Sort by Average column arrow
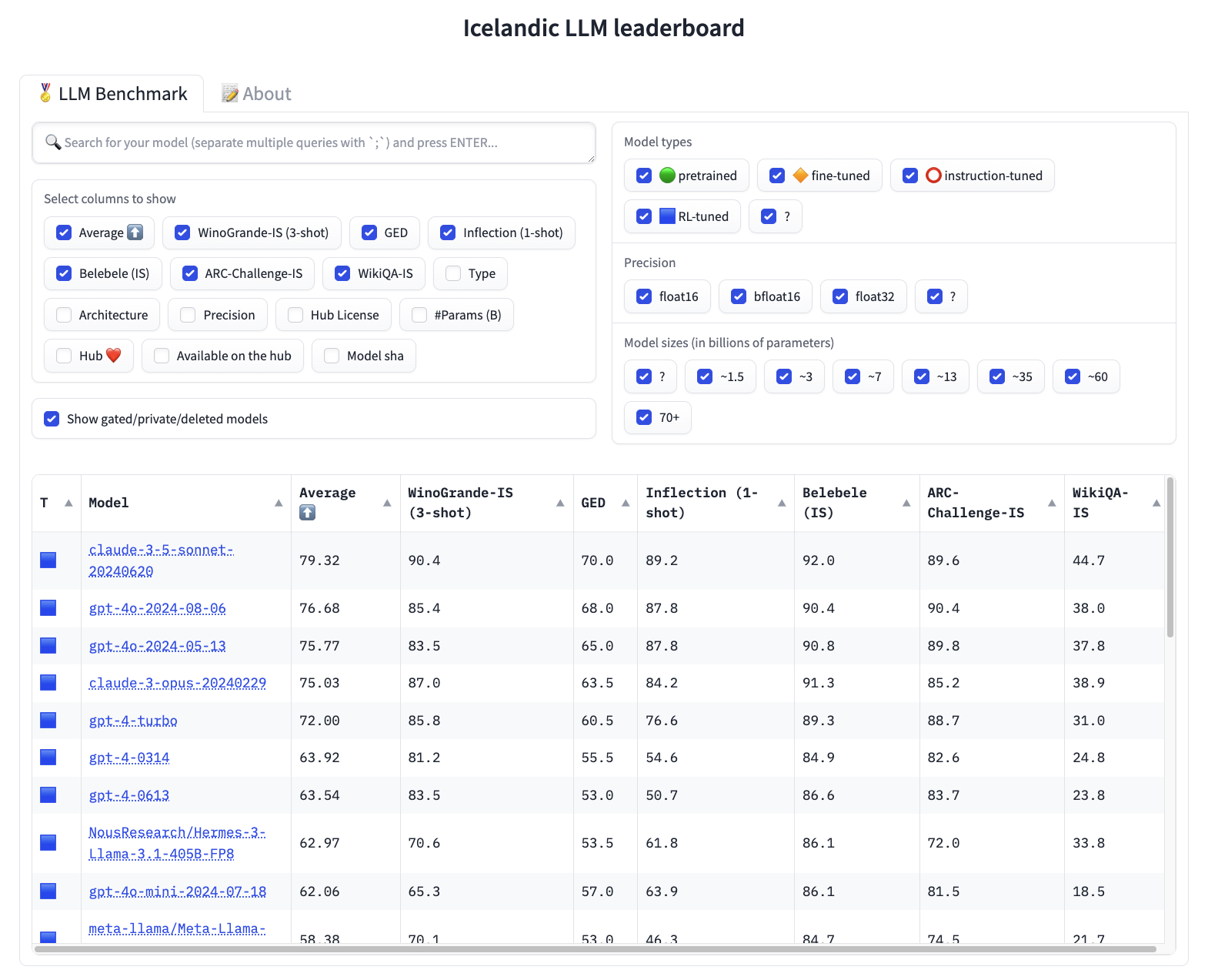The height and width of the screenshot is (970, 1208). [x=387, y=503]
